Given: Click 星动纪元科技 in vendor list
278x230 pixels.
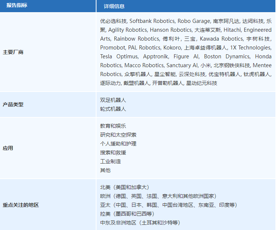Looking at the screenshot, I should [x=201, y=83].
